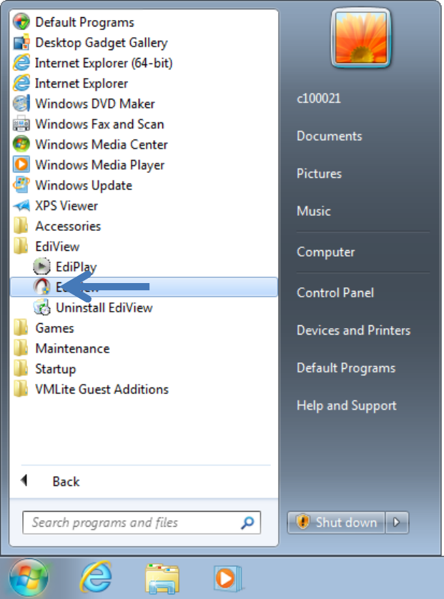The height and width of the screenshot is (599, 444).
Task: Click the search magnifier icon
Action: [x=247, y=523]
